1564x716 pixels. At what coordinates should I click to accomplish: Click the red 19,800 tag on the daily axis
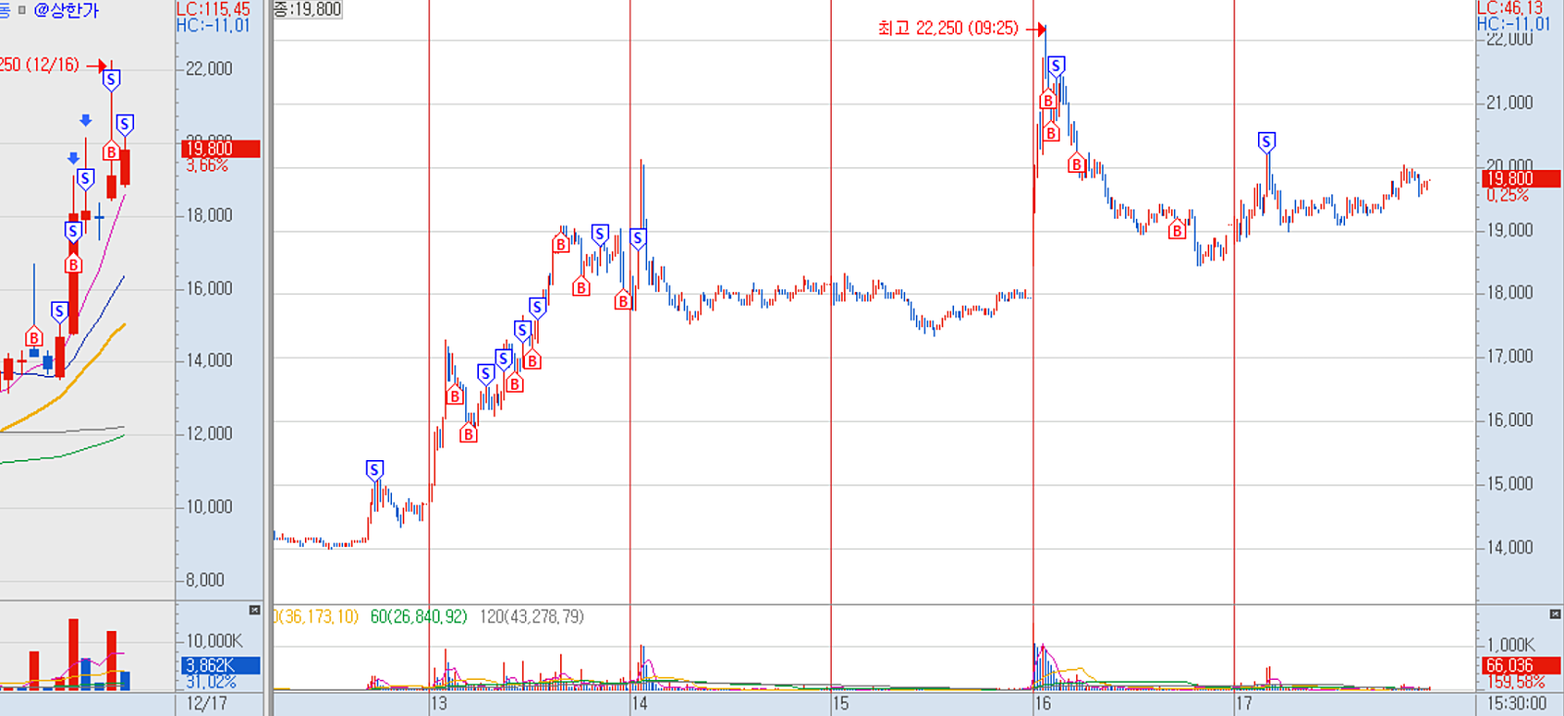pyautogui.click(x=220, y=148)
